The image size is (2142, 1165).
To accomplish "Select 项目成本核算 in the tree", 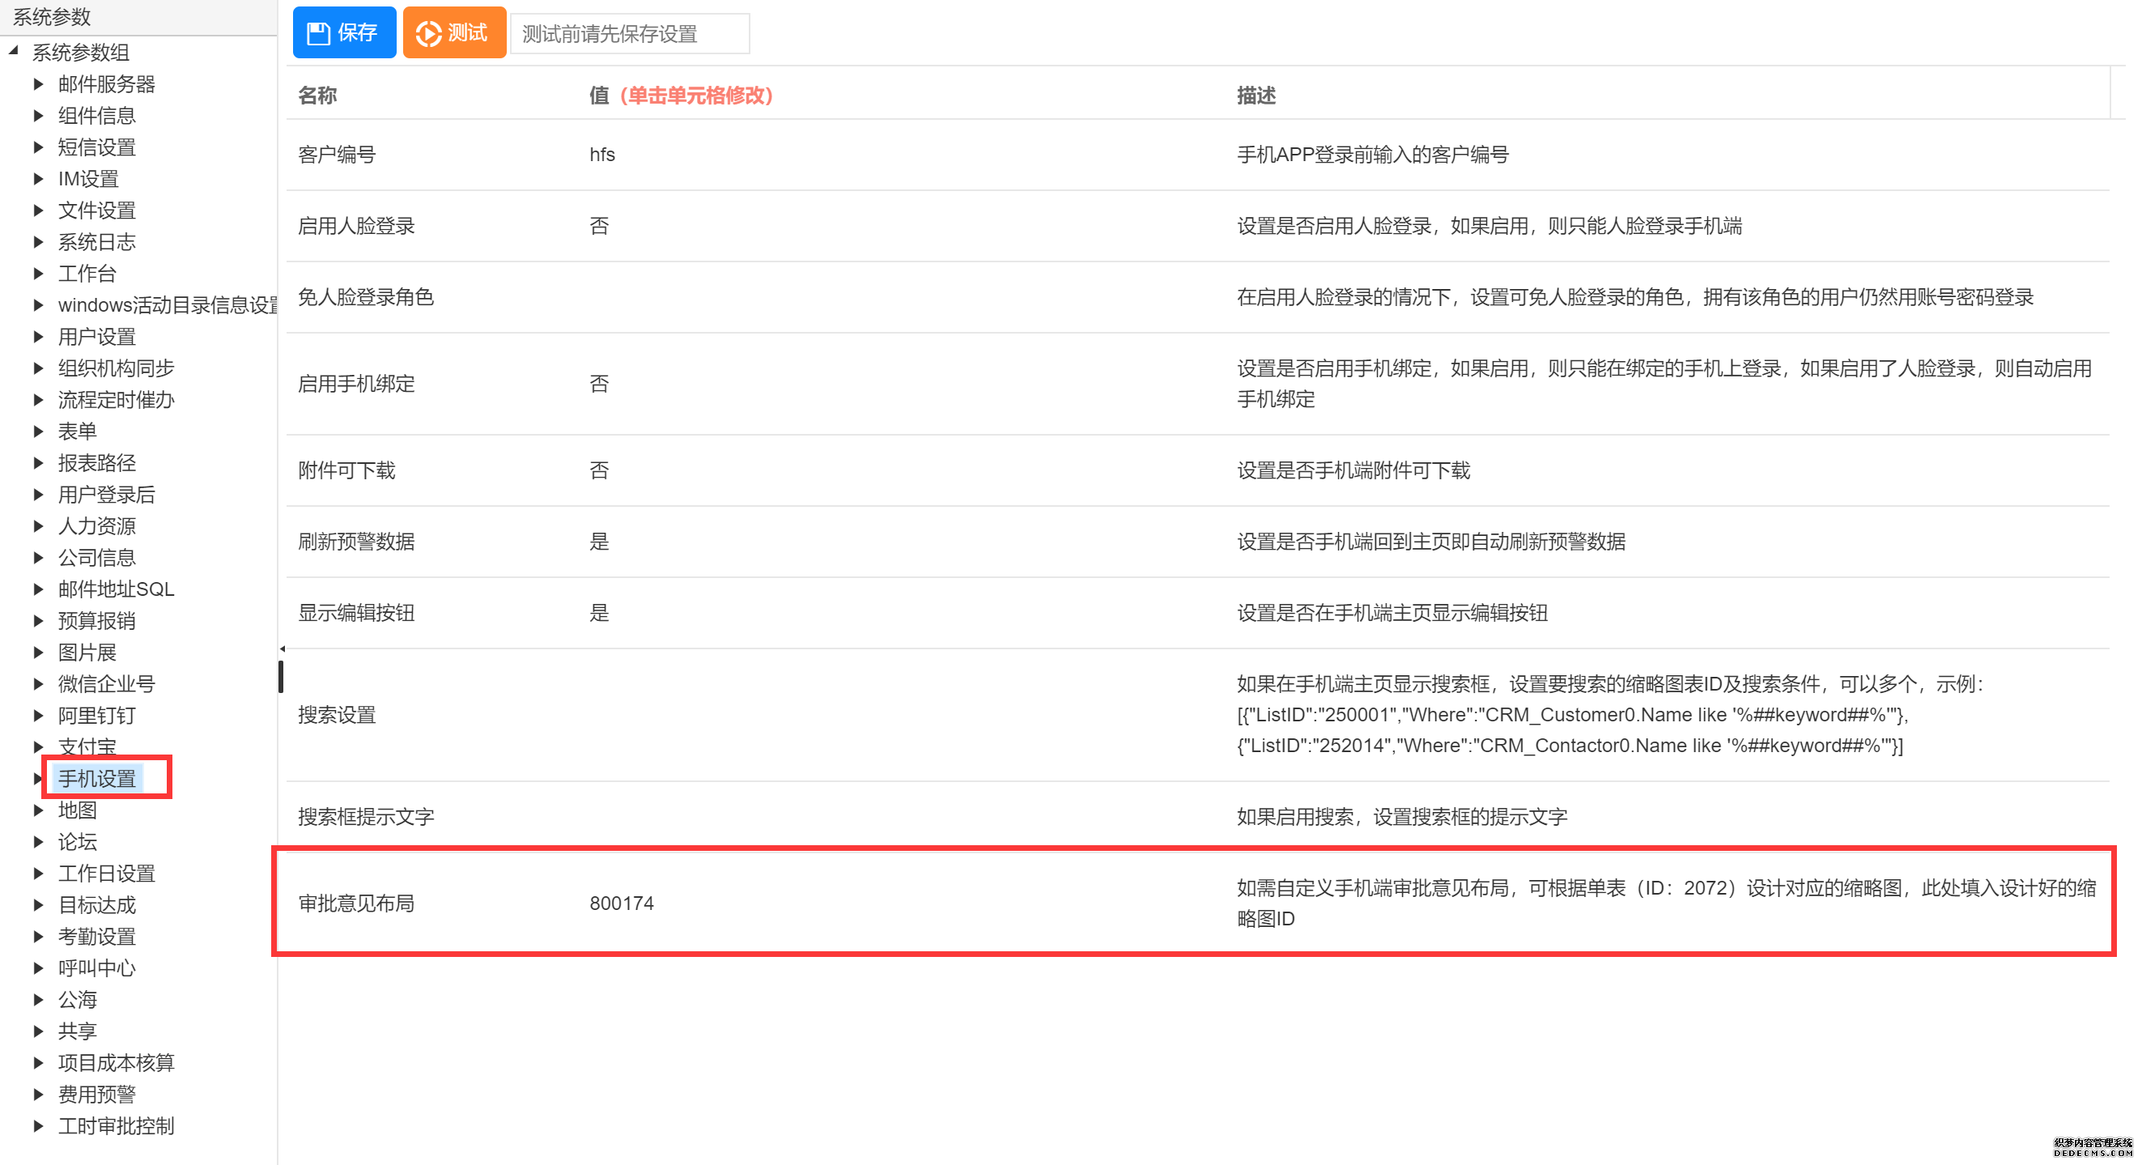I will tap(117, 1064).
